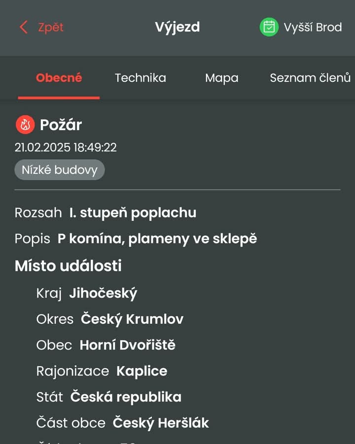The width and height of the screenshot is (355, 444).
Task: Select the Jihočeský region value
Action: tap(103, 293)
